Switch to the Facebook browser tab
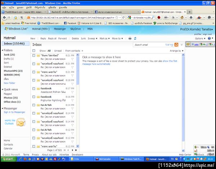This screenshot has width=216, height=169. pyautogui.click(x=117, y=12)
